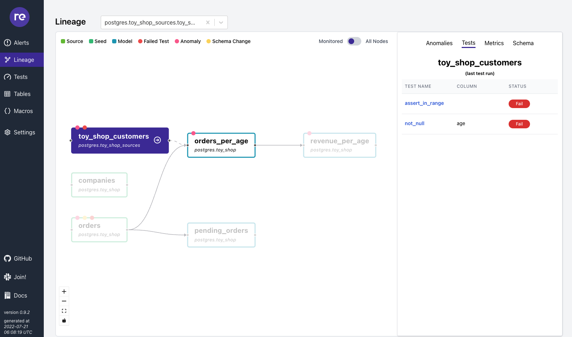The height and width of the screenshot is (337, 572).
Task: Click the Tables grid icon
Action: tap(7, 94)
